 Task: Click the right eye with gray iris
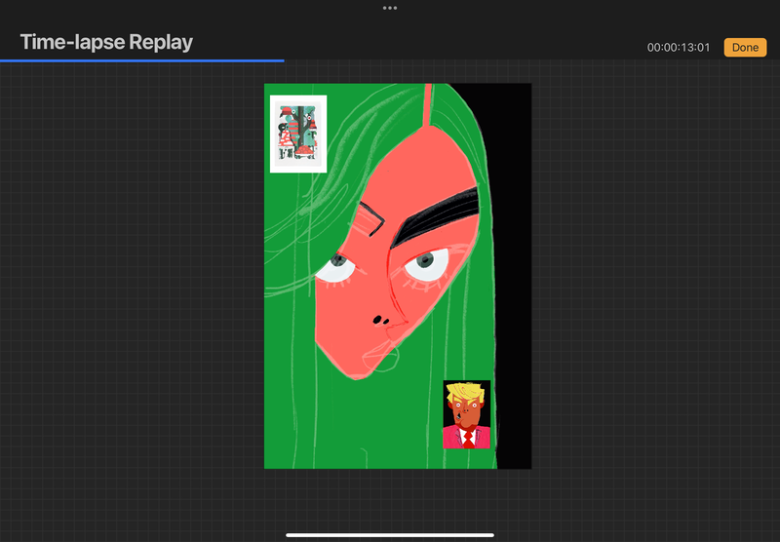pyautogui.click(x=425, y=261)
